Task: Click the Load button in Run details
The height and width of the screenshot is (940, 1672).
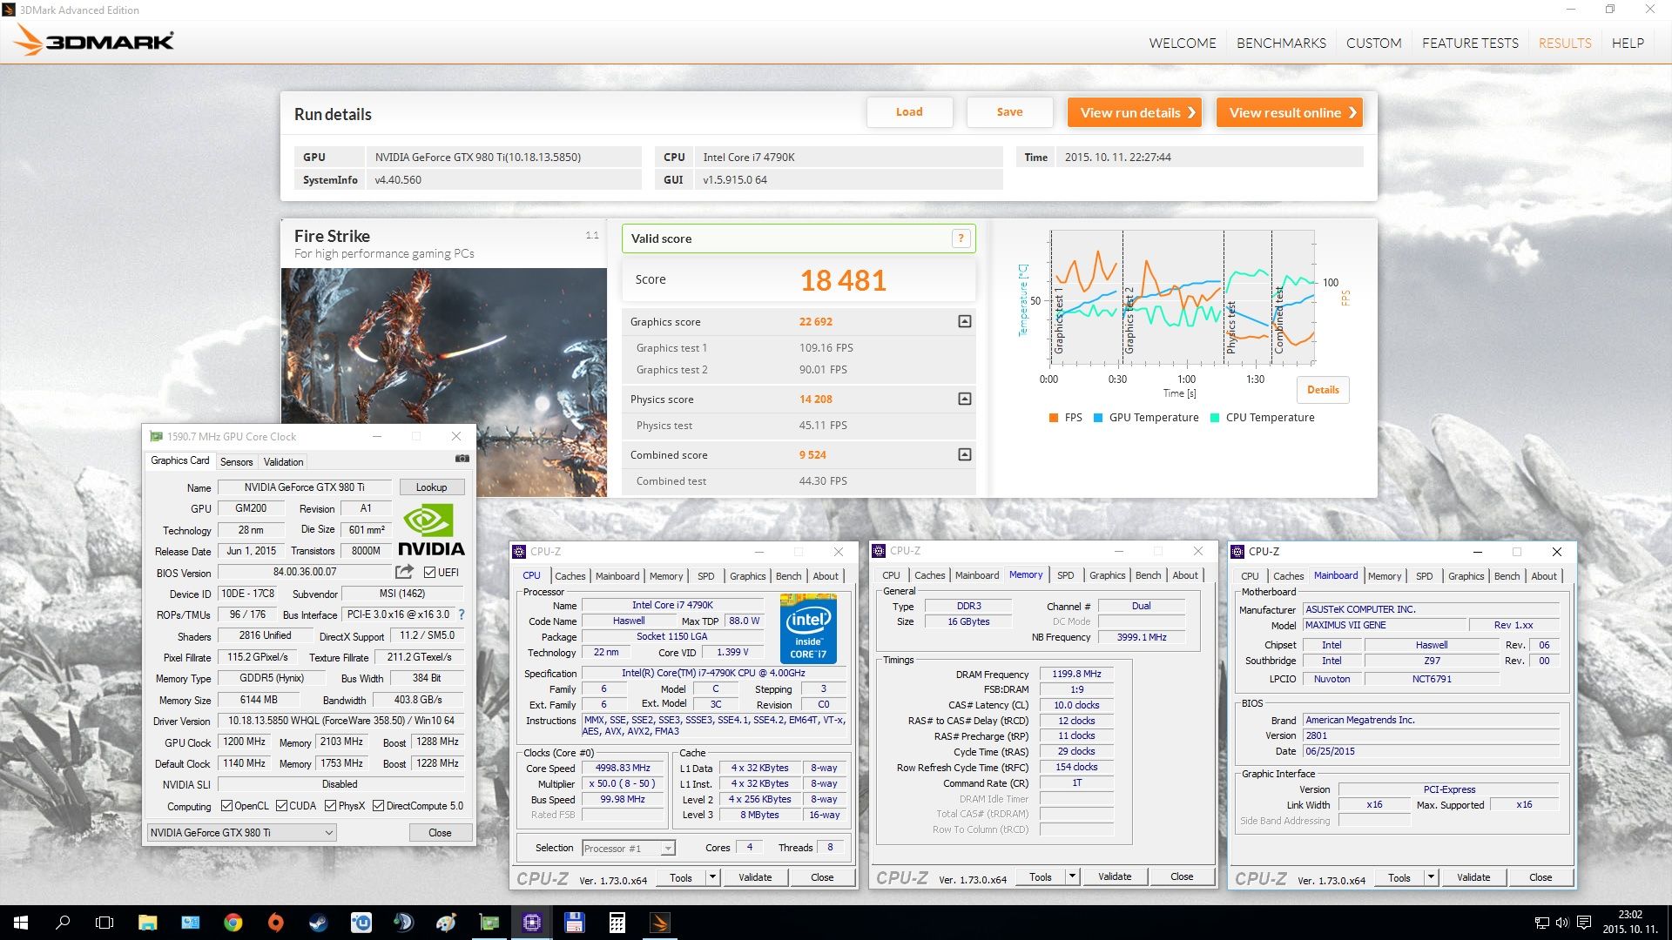Action: tap(909, 111)
